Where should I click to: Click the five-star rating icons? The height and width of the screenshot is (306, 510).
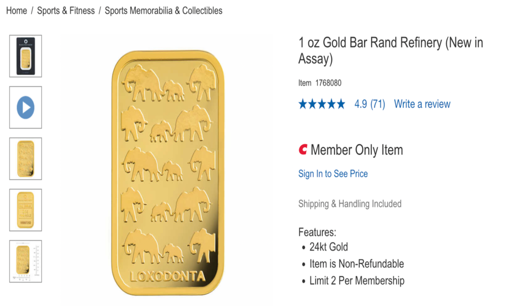(x=322, y=105)
